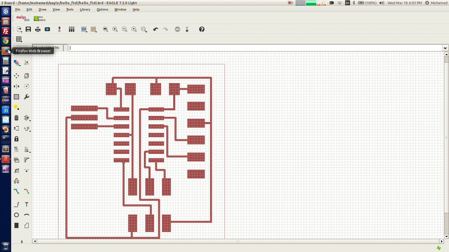Select the Split wire tool

[16, 171]
